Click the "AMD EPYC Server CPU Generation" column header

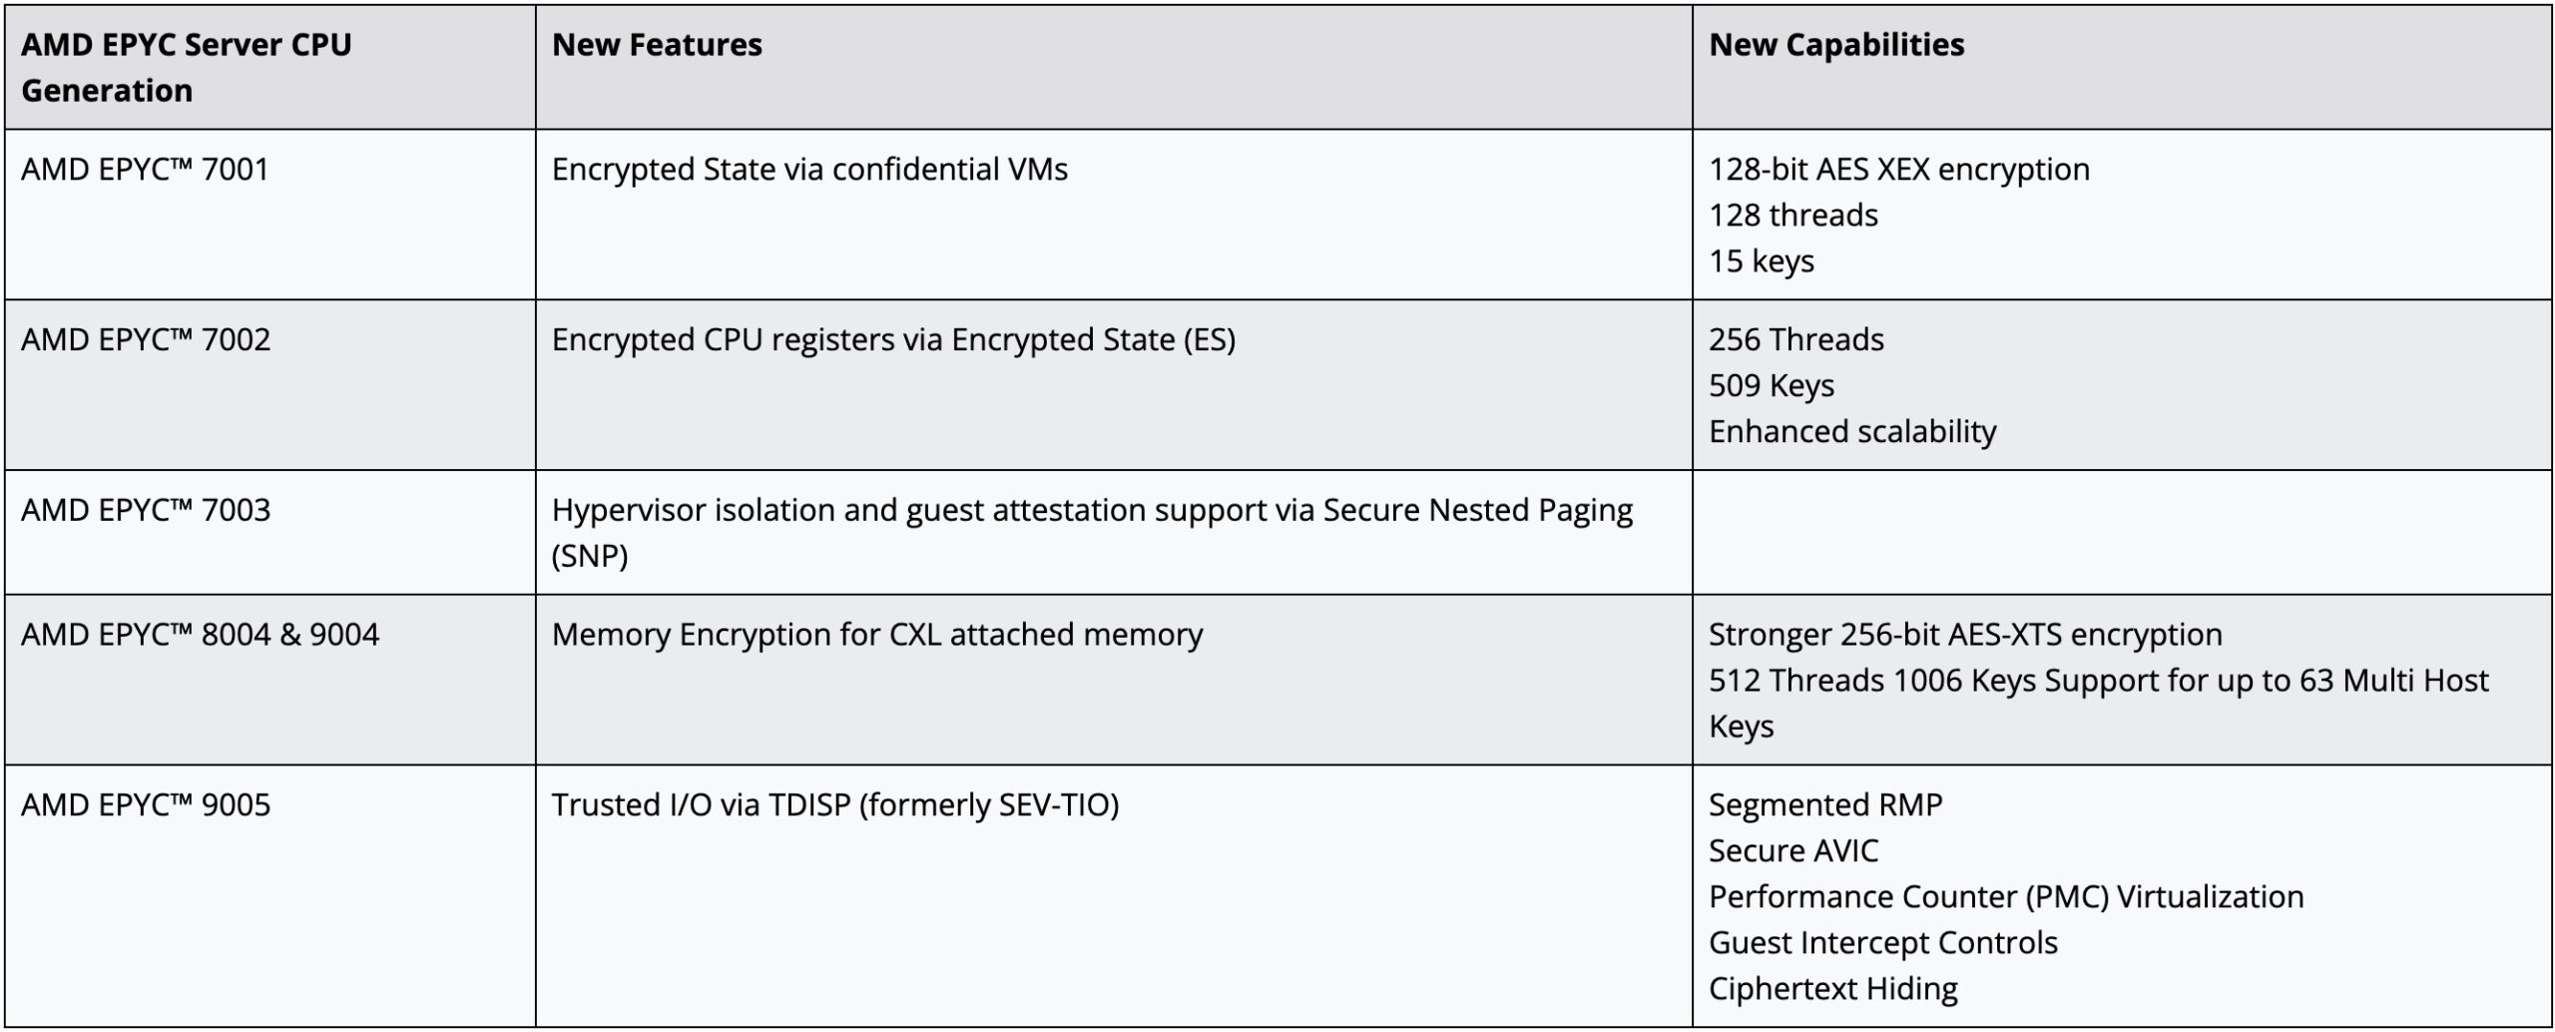186,67
